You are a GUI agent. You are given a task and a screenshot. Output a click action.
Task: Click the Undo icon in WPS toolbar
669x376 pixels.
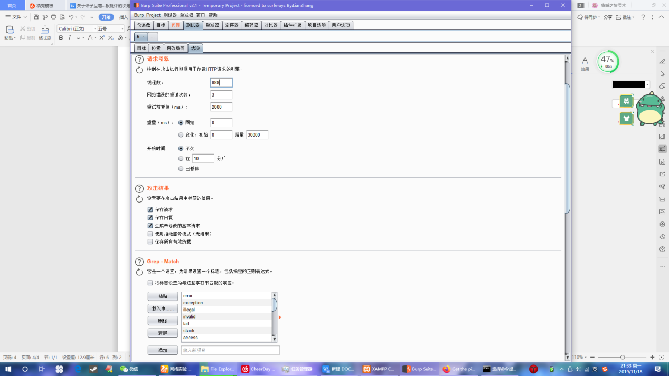tap(71, 17)
